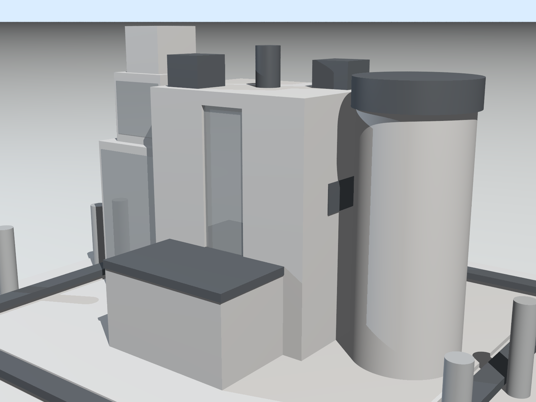Viewport: 536px width, 402px height.
Task: Click the tall glass panel on central block
Action: click(x=223, y=167)
